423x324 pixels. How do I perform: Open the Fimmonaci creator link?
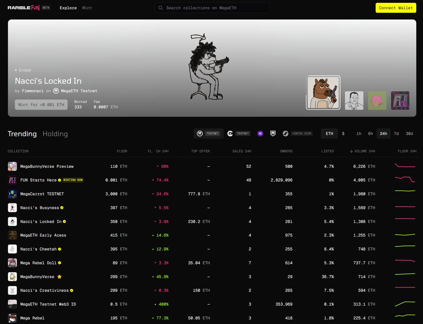(32, 91)
